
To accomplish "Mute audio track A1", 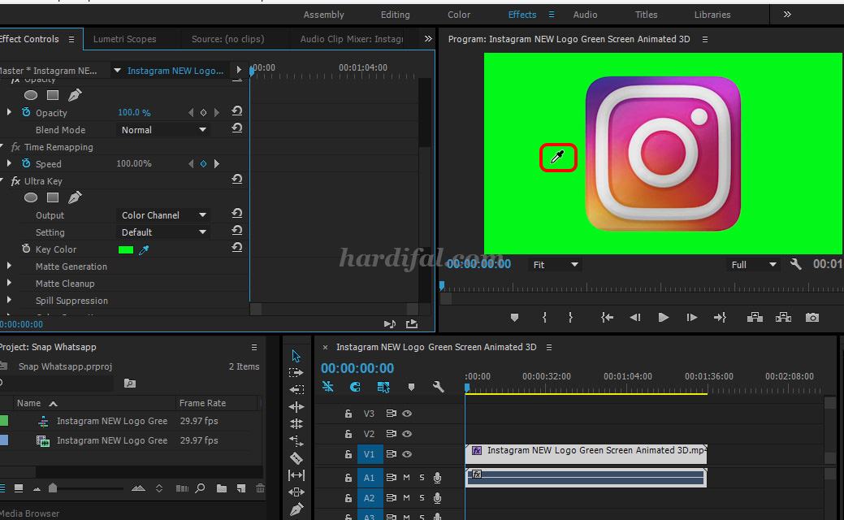I will pos(406,477).
